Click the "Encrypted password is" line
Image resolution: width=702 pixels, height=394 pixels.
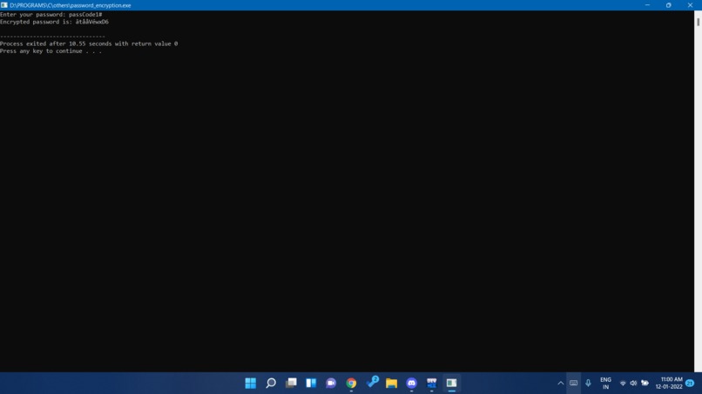coord(54,22)
